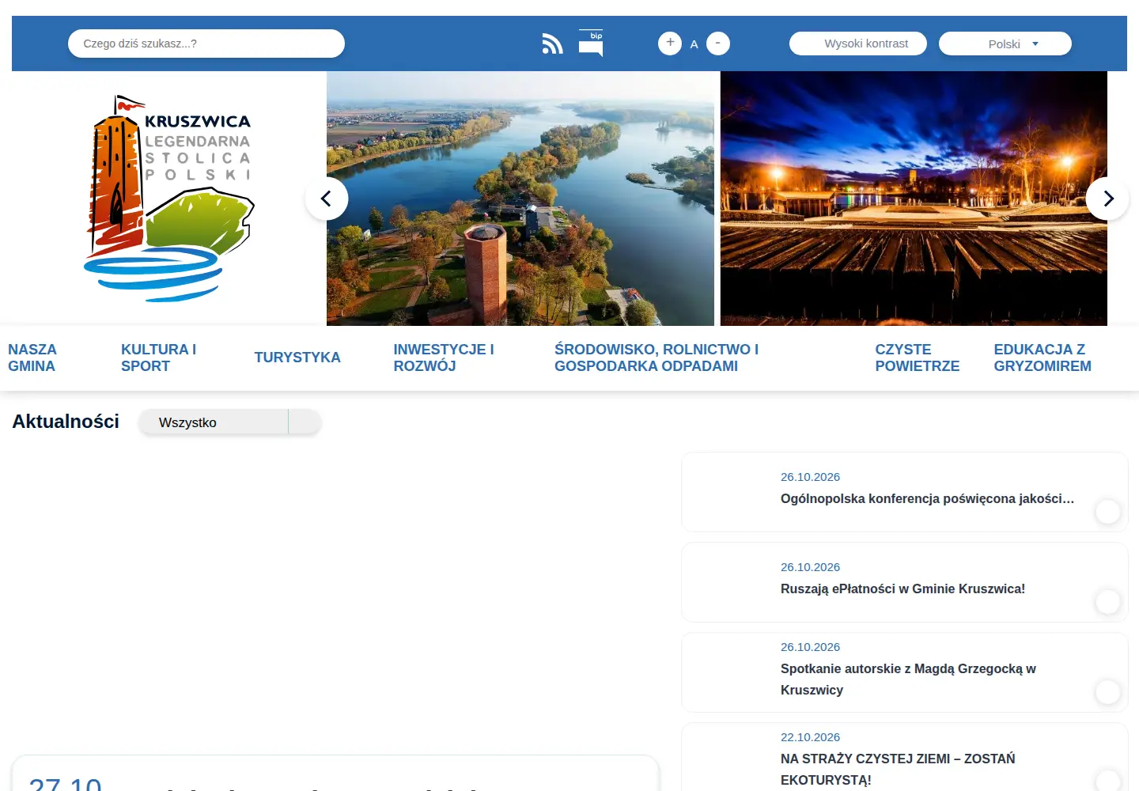
Task: Open the Edukacja z Gryzomirem menu
Action: coord(1043,358)
